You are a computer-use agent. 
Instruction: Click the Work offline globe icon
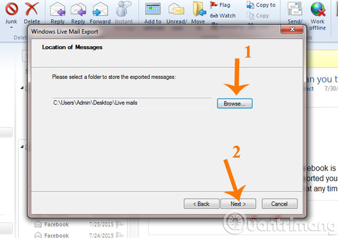pyautogui.click(x=318, y=10)
